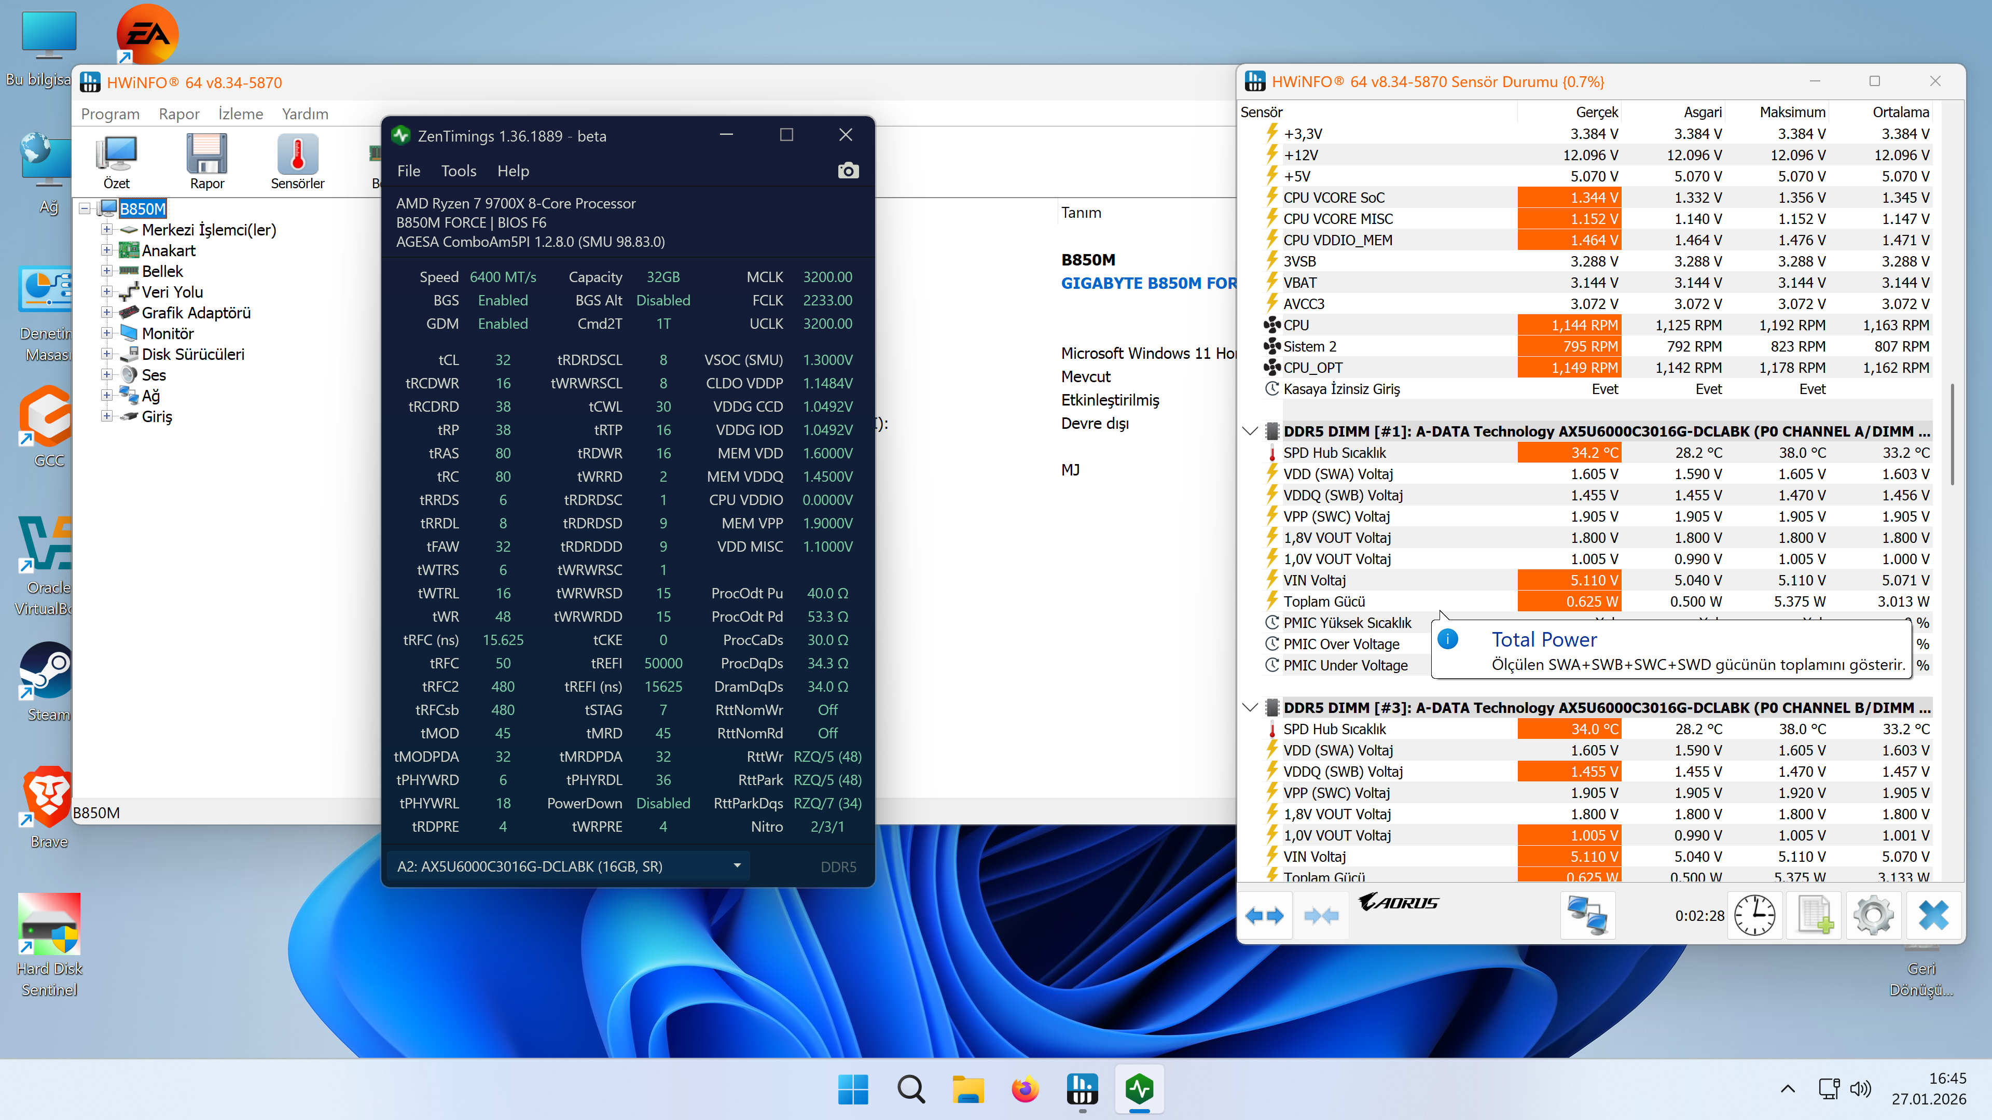Open ZenTimings Help menu
Image resolution: width=1992 pixels, height=1120 pixels.
point(513,171)
